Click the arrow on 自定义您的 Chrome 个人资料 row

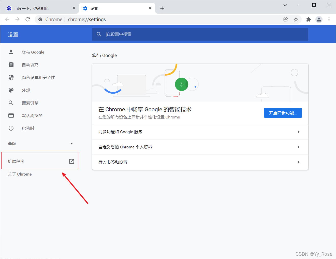pos(299,147)
